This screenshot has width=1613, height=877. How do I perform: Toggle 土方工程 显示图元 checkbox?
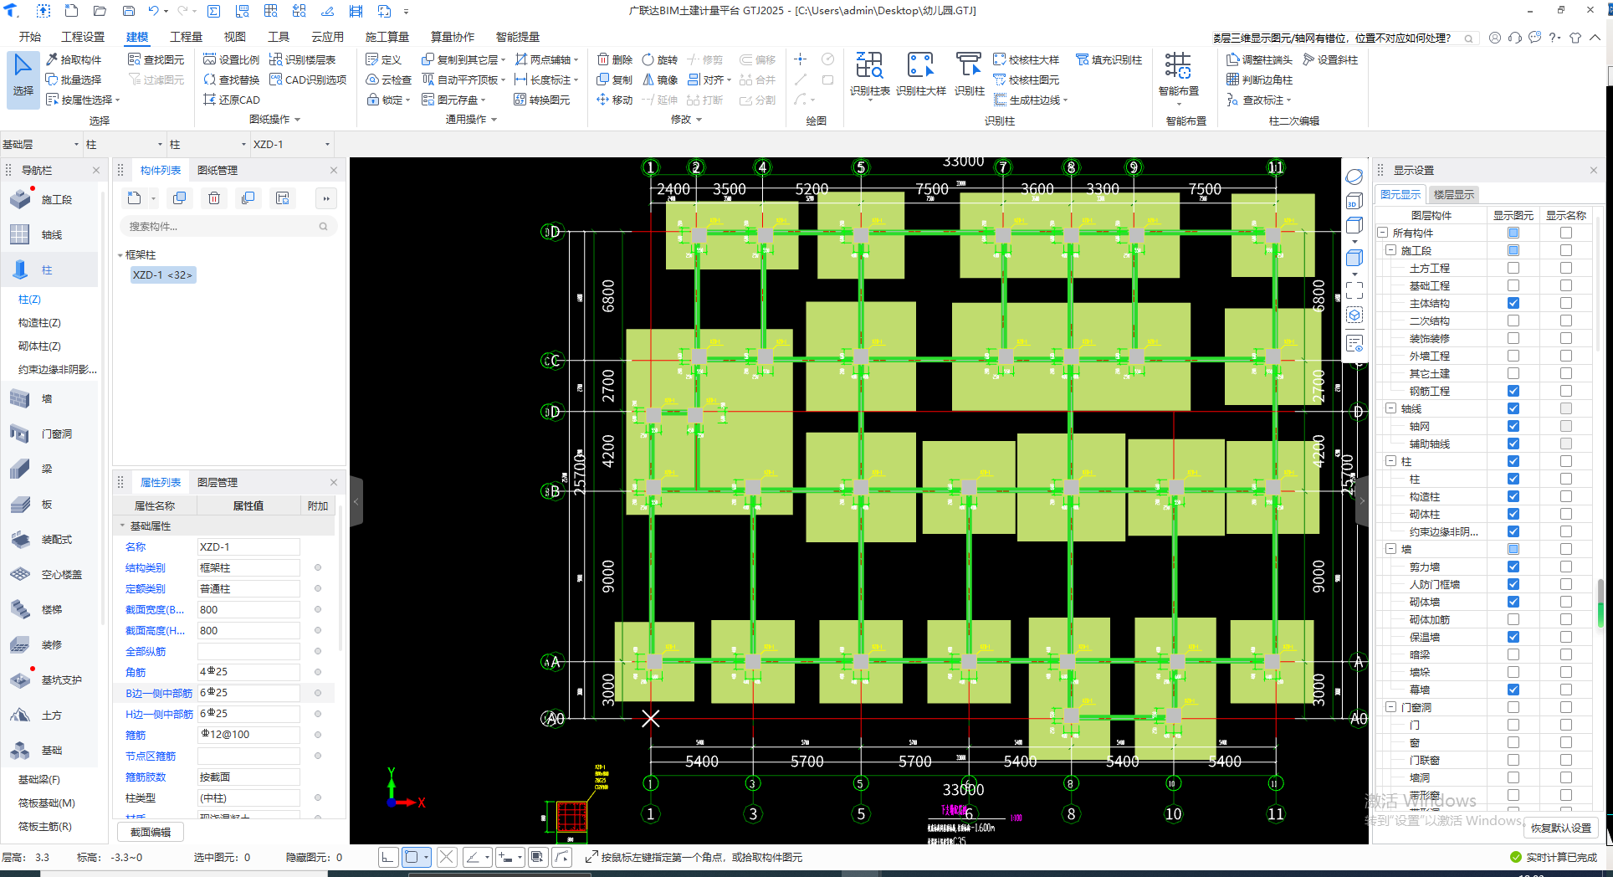[x=1513, y=268]
